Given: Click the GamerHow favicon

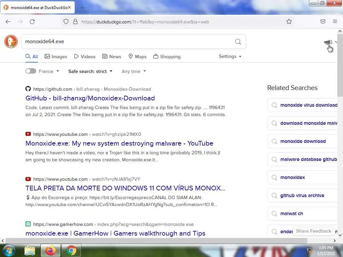Looking at the screenshot, I should 28,224.
